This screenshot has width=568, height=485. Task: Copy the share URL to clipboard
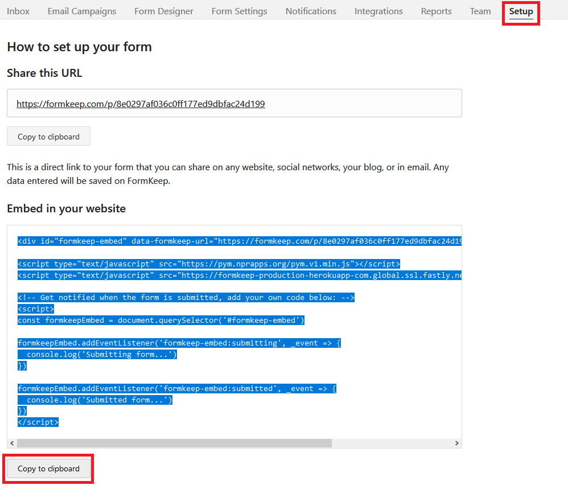click(x=48, y=137)
